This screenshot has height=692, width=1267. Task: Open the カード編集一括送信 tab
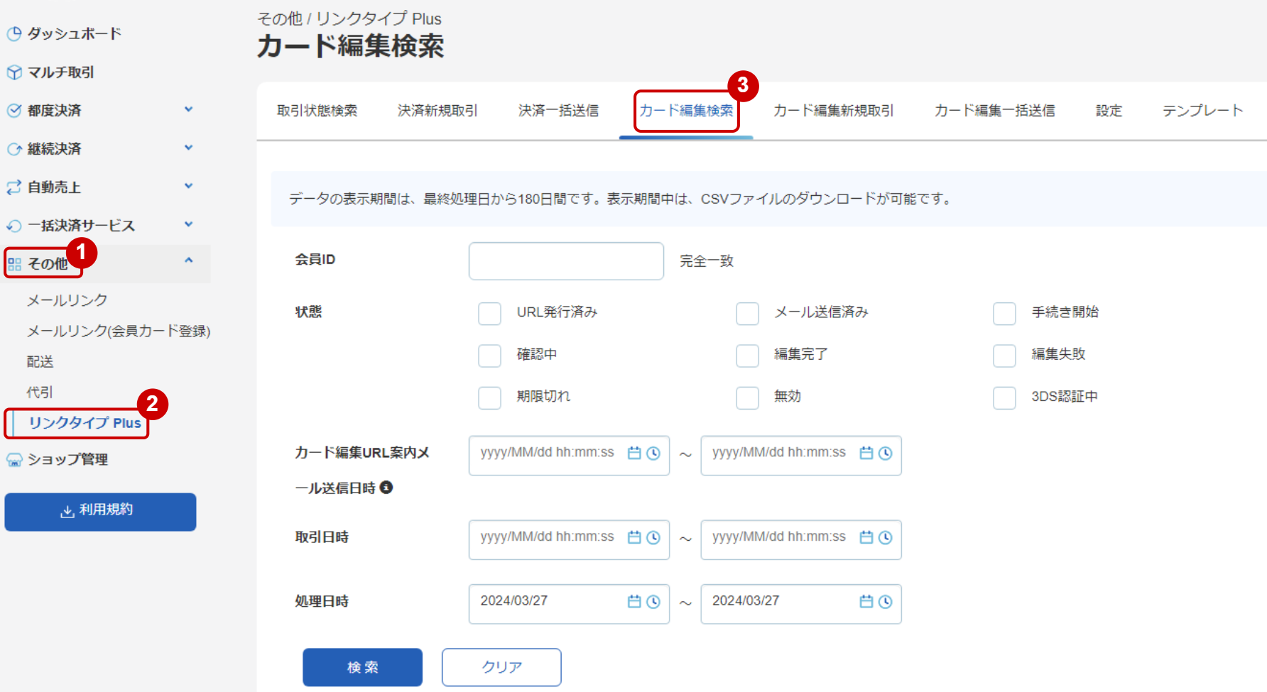[994, 111]
